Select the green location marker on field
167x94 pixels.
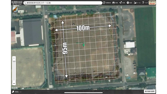(83, 45)
